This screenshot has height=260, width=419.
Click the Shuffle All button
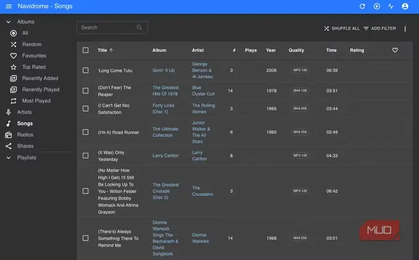[x=342, y=28]
